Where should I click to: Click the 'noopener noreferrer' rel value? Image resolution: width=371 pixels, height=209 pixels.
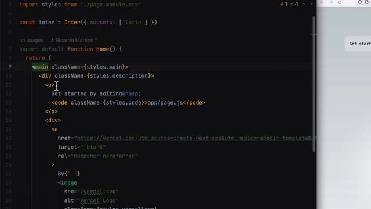click(104, 156)
